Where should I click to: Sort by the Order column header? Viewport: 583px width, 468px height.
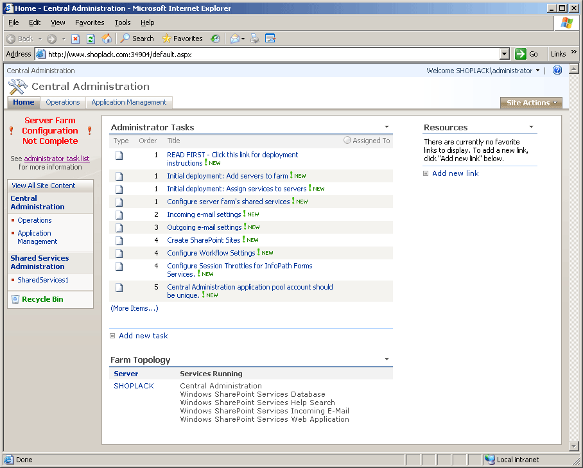[148, 141]
